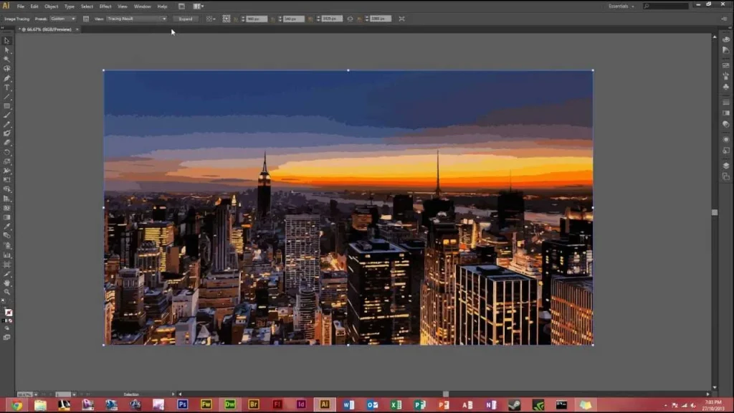Click the Fill and Stroke swatch box
Image resolution: width=734 pixels, height=413 pixels.
click(8, 313)
